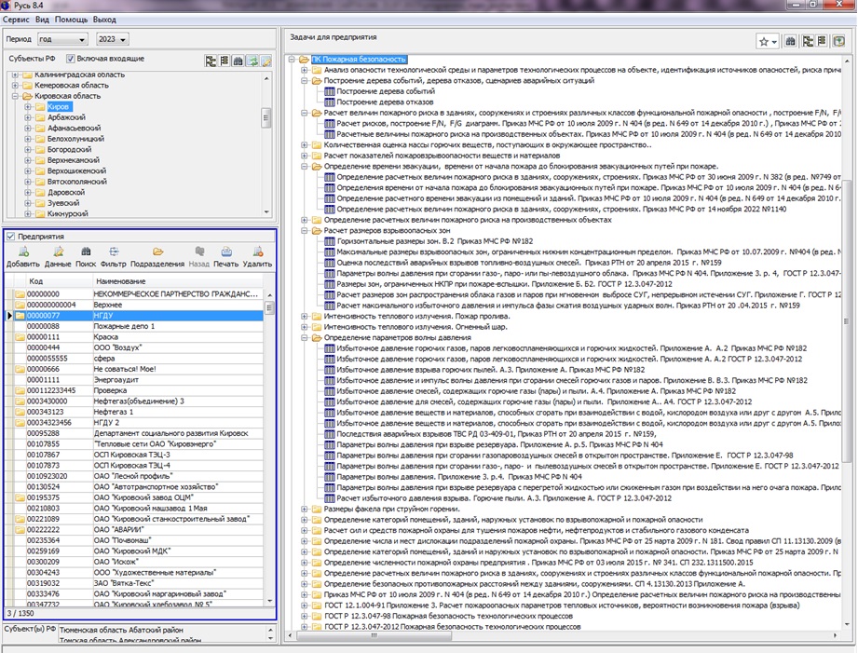Select the Арбажский district in the tree
The height and width of the screenshot is (653, 858).
tap(66, 117)
